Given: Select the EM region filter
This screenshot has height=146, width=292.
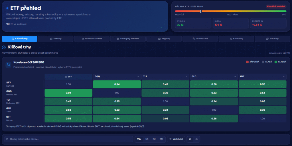Looking at the screenshot, I should [x=161, y=139].
